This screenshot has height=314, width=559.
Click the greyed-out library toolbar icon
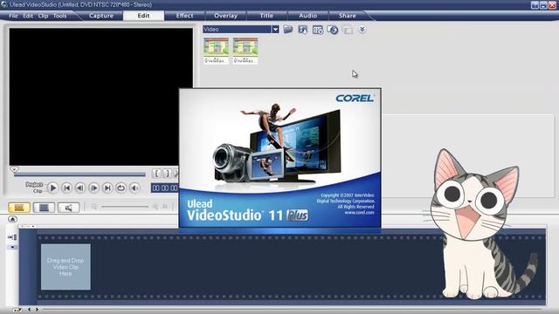click(348, 30)
